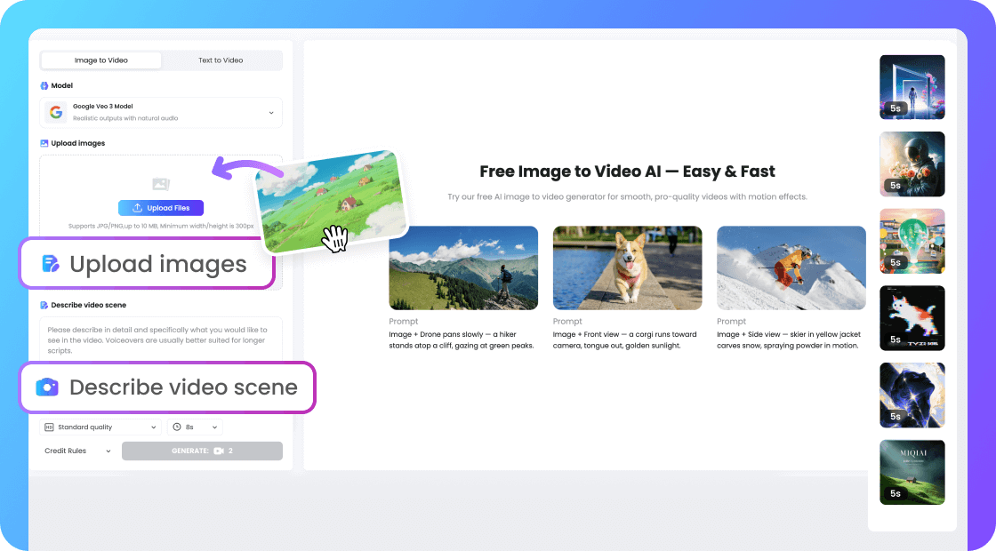
Task: Click the document icon in Upload images callout
Action: coord(51,264)
